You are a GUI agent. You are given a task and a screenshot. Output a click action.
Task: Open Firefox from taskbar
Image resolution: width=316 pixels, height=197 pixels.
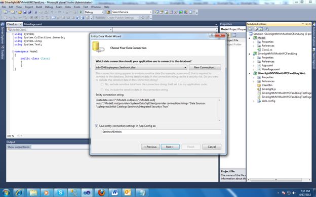(101, 192)
